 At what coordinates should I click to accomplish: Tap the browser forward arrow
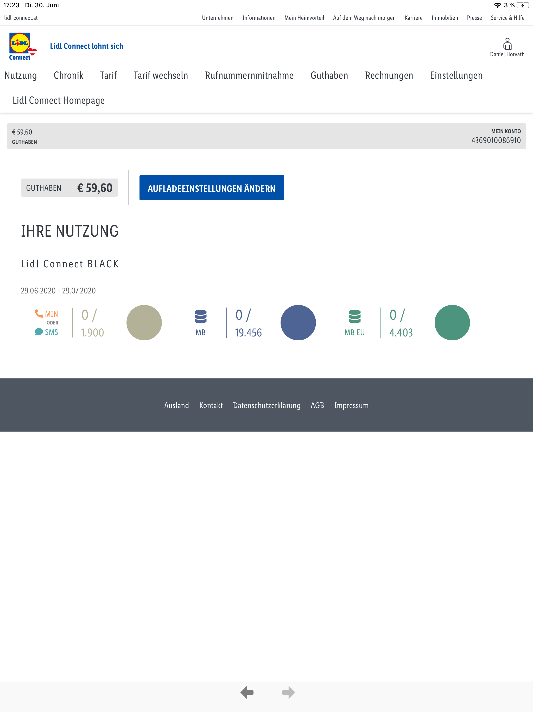288,692
